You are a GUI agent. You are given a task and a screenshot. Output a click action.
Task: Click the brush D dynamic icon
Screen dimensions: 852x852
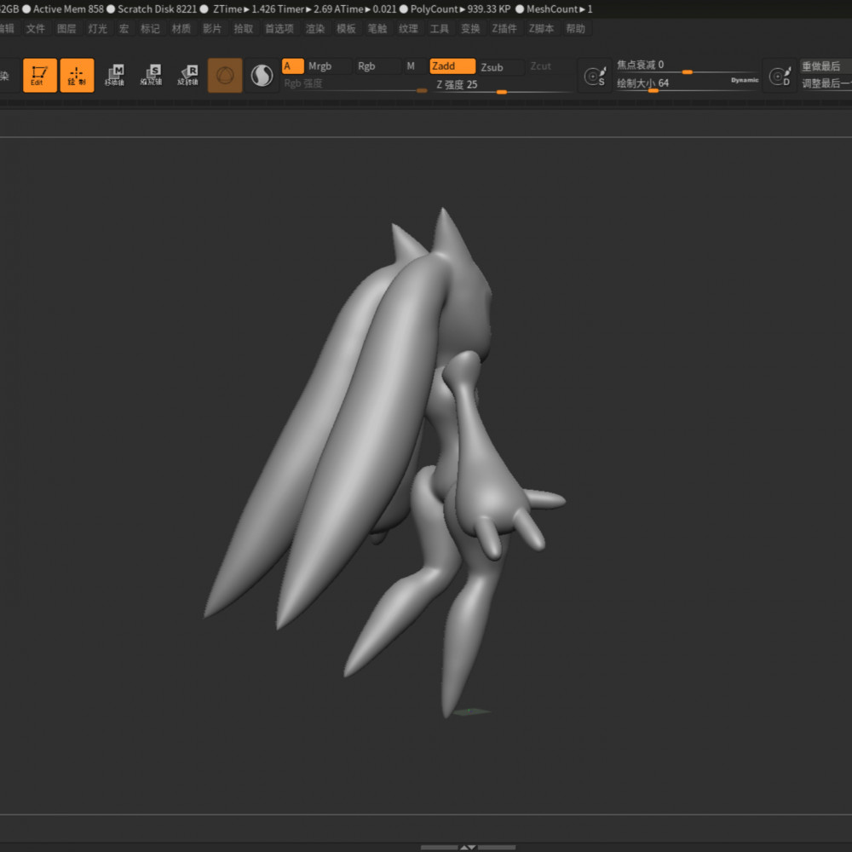pyautogui.click(x=780, y=76)
